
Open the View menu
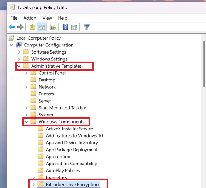[47, 18]
